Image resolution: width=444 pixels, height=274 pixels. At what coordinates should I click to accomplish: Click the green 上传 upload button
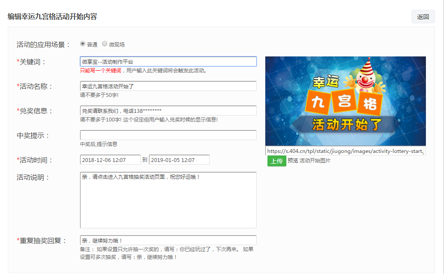tap(276, 161)
